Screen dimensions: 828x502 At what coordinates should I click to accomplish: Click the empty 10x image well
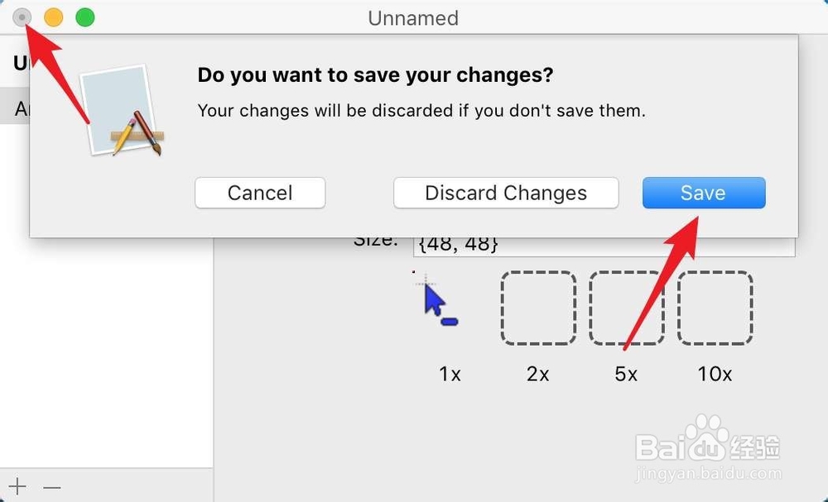pyautogui.click(x=715, y=308)
